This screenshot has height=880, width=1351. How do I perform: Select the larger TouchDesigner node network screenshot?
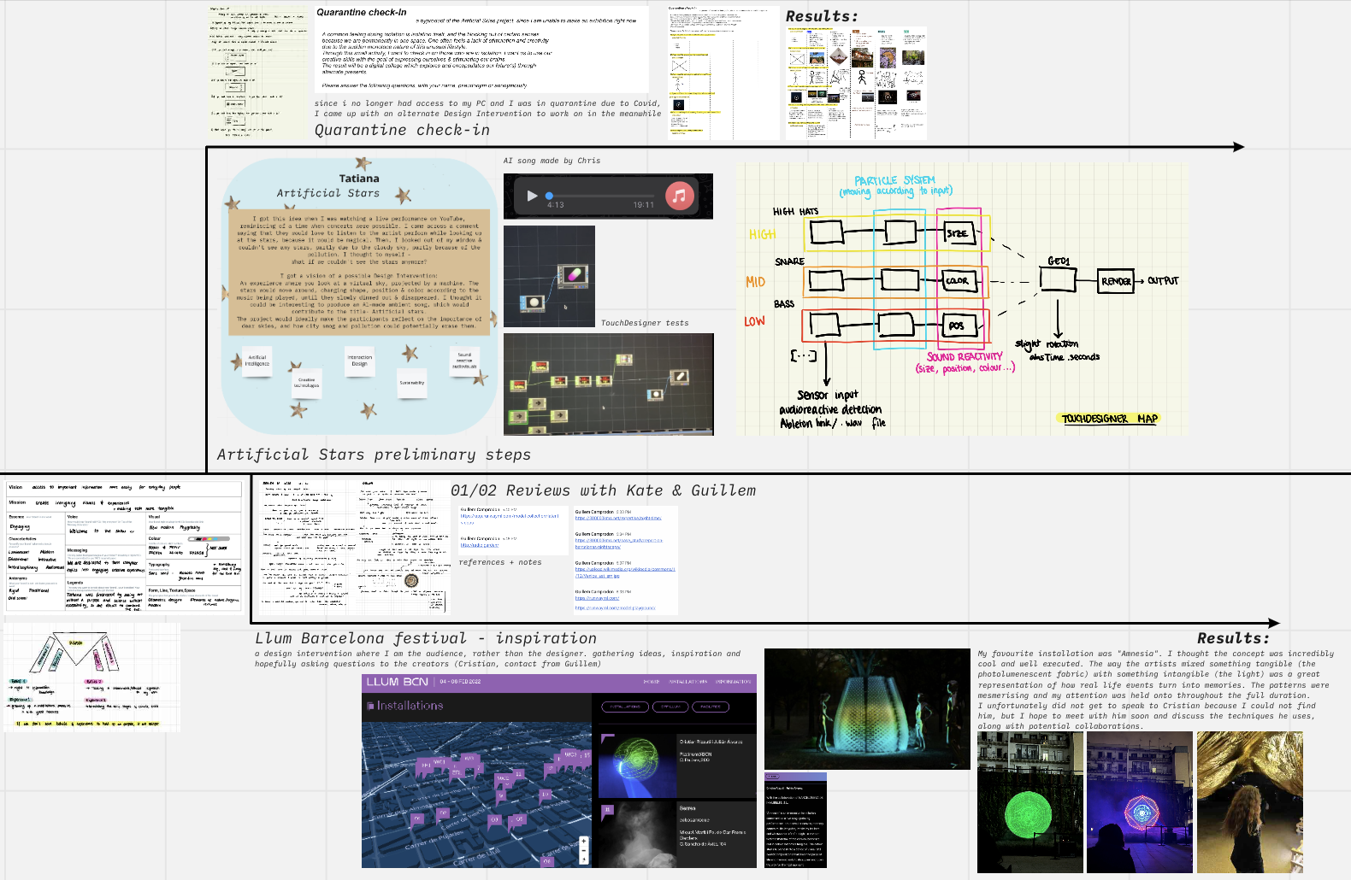(608, 384)
